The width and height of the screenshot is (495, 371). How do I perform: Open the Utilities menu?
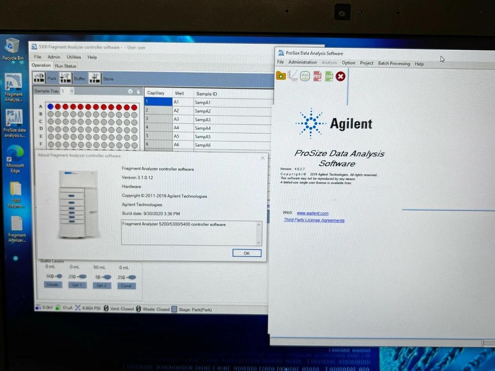click(74, 57)
